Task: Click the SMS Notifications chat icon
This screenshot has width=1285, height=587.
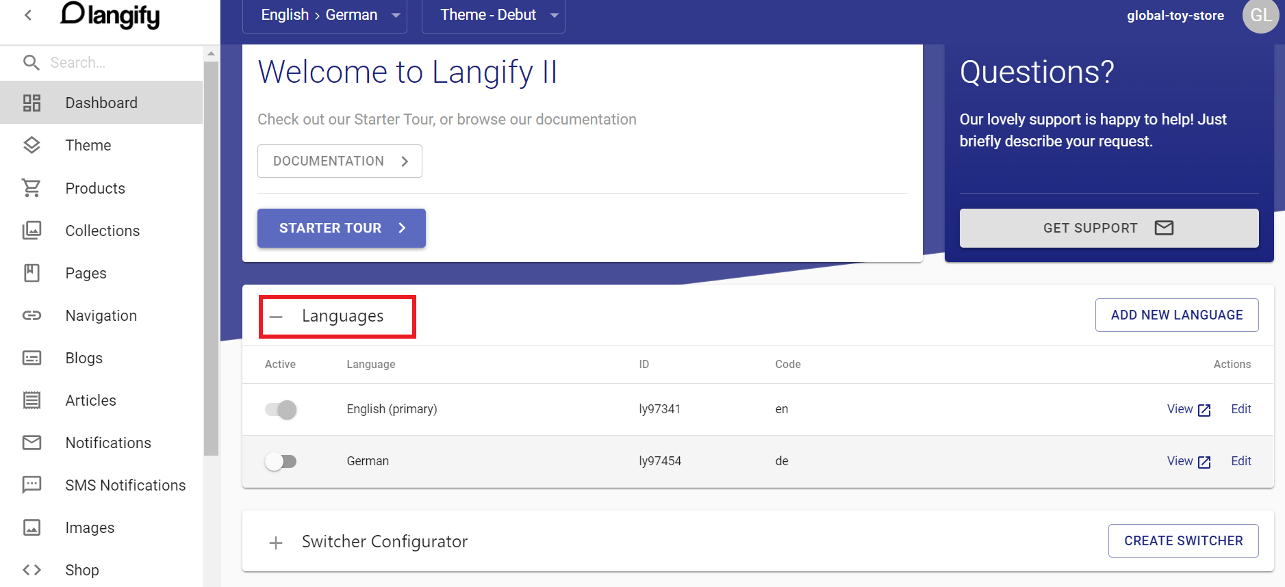Action: click(31, 485)
